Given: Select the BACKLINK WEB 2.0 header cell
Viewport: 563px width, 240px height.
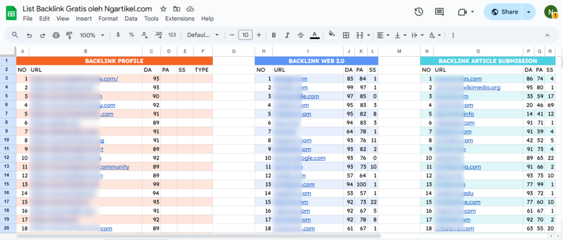Looking at the screenshot, I should 317,61.
